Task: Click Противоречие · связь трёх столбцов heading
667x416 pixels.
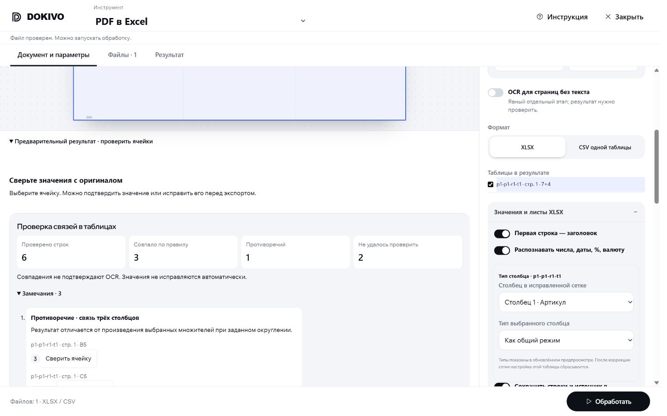Action: (x=85, y=318)
